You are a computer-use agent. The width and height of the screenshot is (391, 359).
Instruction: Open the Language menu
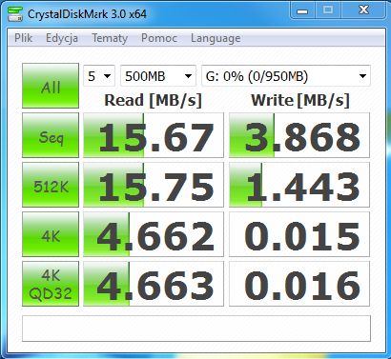point(216,38)
